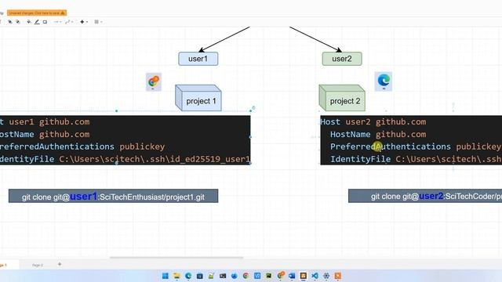Open Notepad++ from the taskbar
502x282 pixels.
click(211, 276)
